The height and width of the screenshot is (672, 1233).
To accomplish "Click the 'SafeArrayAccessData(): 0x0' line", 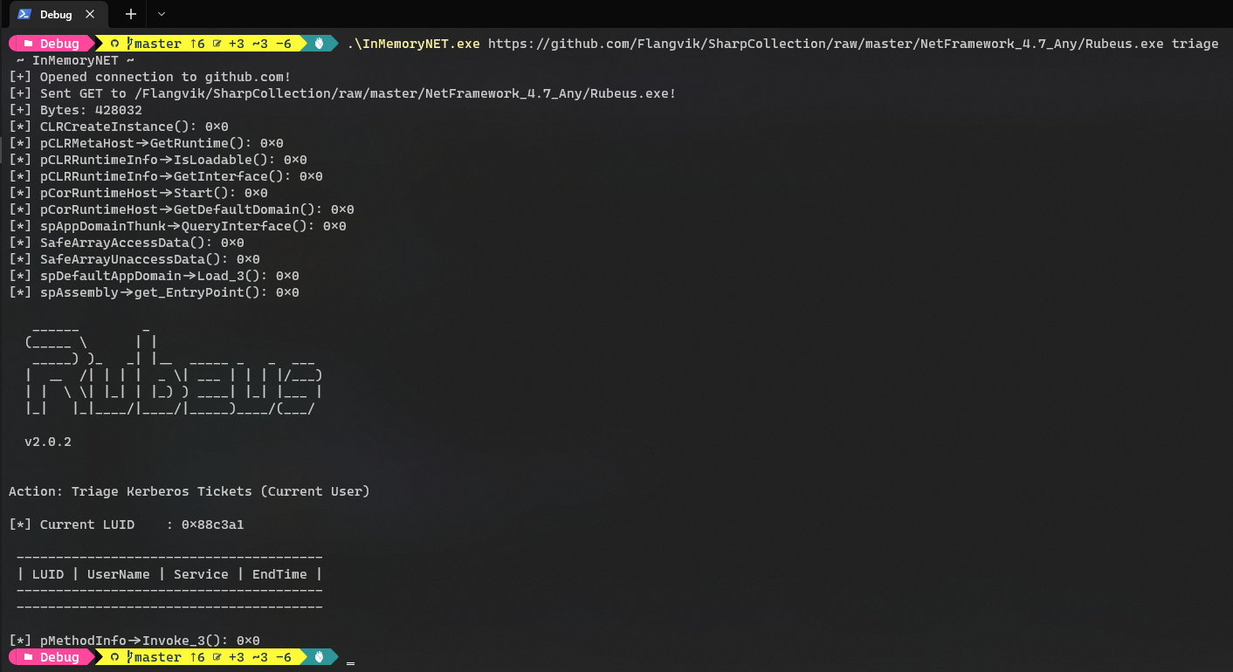I will [127, 243].
